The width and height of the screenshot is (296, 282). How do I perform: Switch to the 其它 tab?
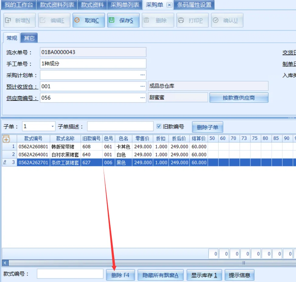click(29, 38)
